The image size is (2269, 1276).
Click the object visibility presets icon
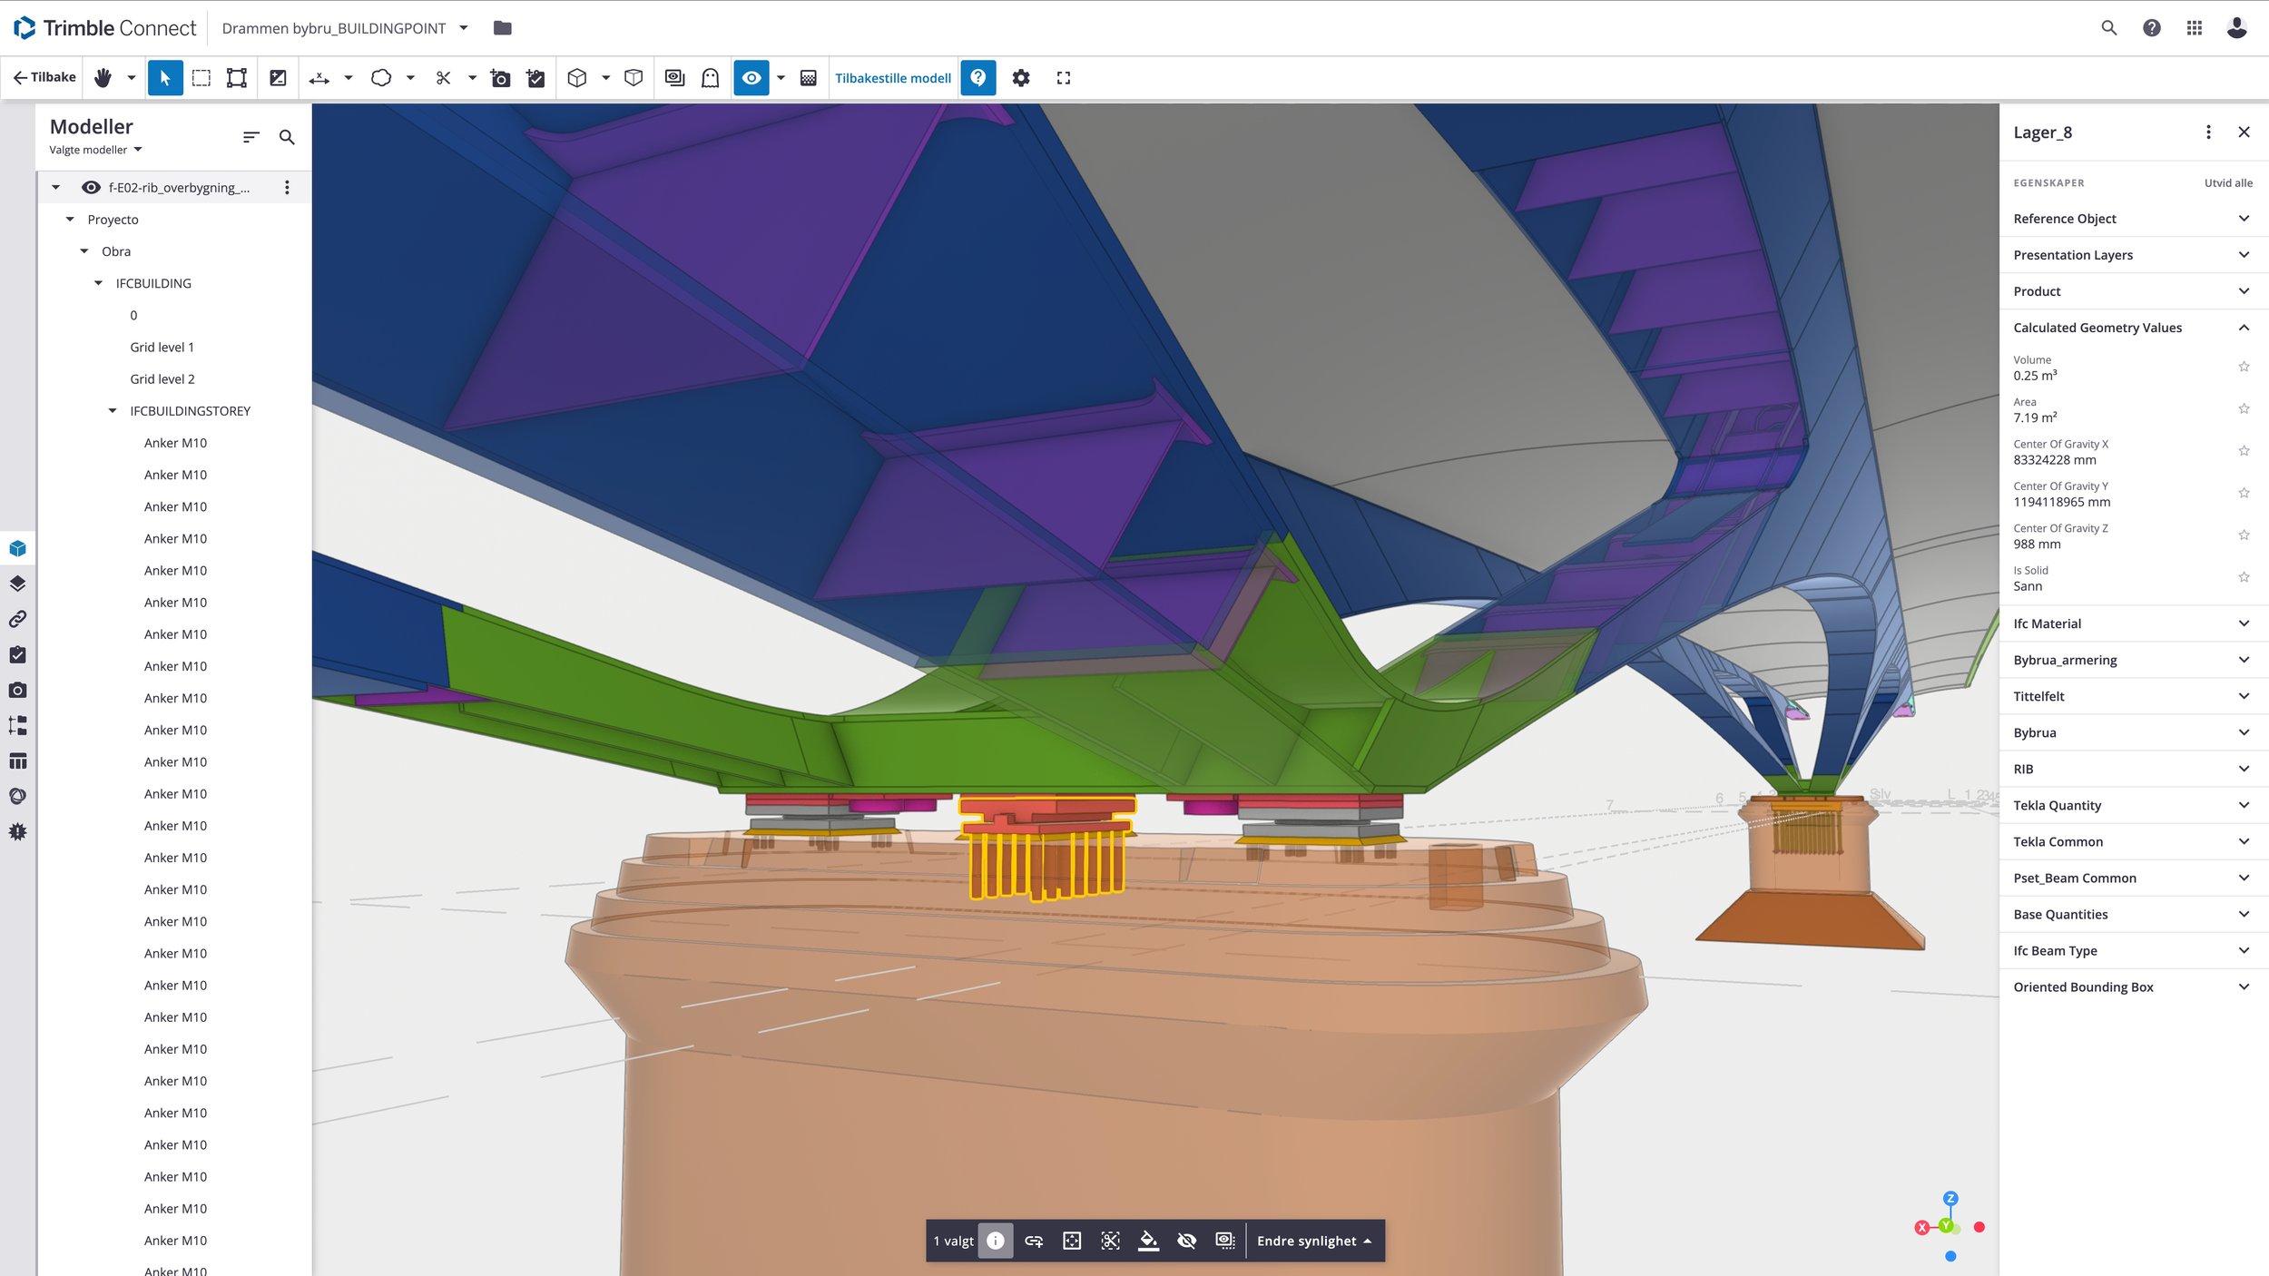tap(674, 78)
